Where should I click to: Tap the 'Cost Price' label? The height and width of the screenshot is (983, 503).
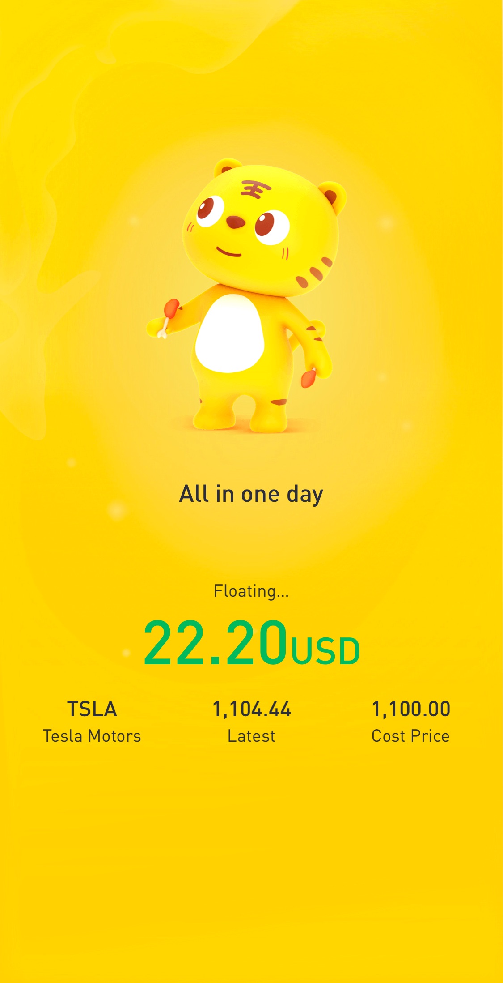click(410, 736)
